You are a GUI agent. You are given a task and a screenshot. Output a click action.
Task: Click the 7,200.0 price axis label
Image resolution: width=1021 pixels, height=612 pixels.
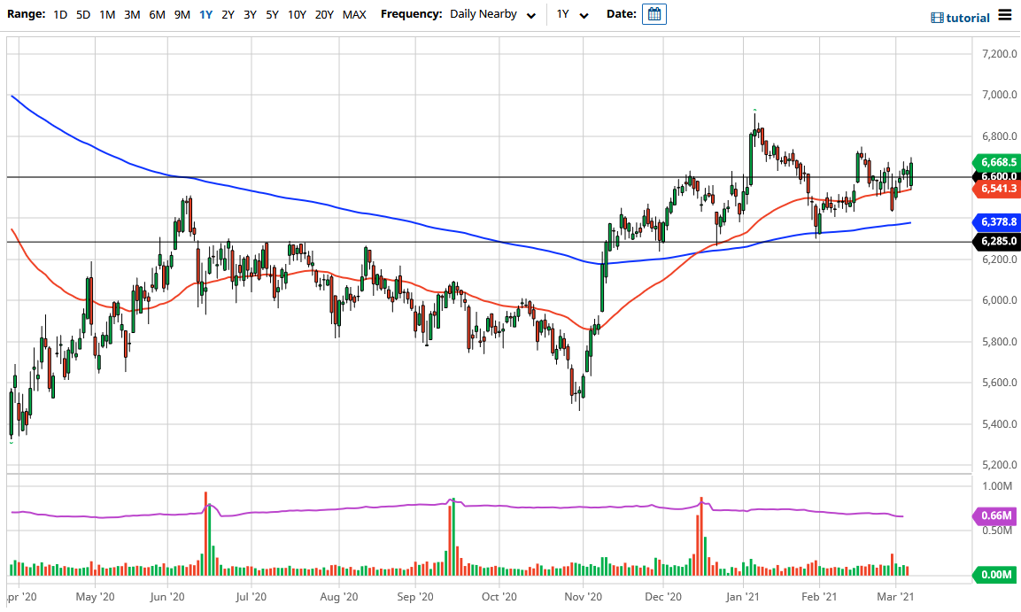[x=999, y=53]
